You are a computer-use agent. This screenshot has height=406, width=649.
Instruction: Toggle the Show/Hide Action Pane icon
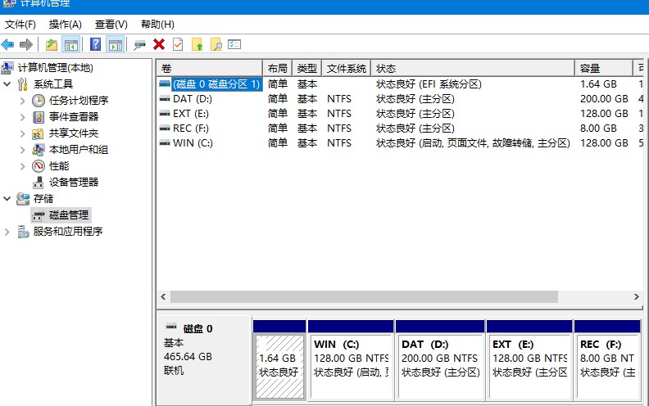(116, 44)
